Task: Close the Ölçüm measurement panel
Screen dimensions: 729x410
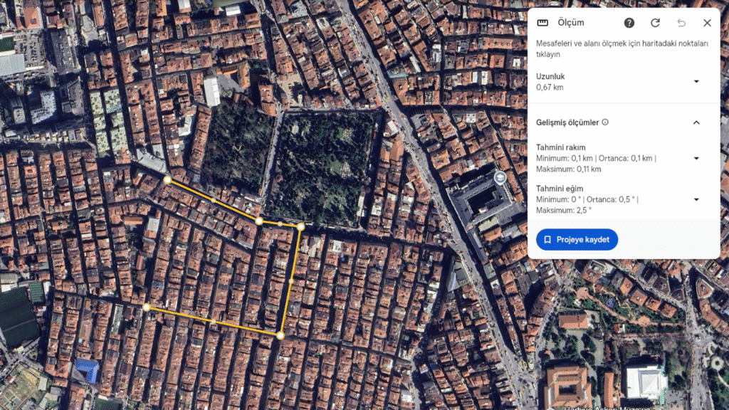Action: point(707,23)
